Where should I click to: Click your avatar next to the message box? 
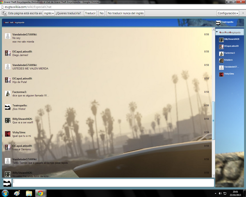point(7,183)
